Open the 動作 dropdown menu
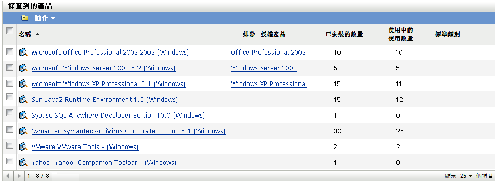498x189 pixels. (44, 18)
